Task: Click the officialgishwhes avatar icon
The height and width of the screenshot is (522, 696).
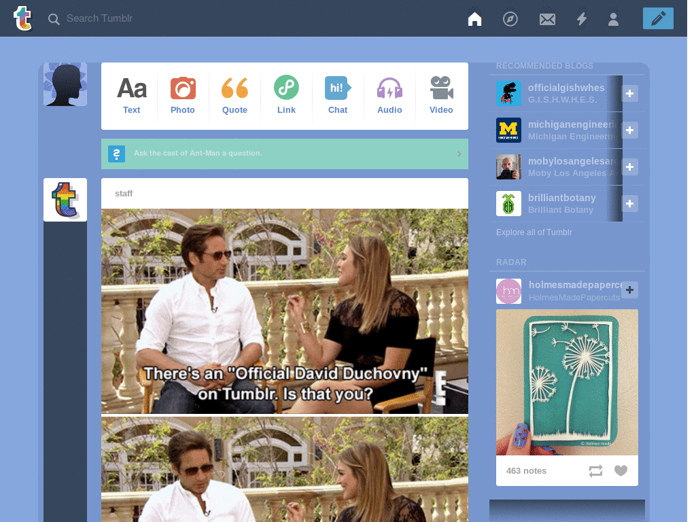Action: [x=508, y=93]
